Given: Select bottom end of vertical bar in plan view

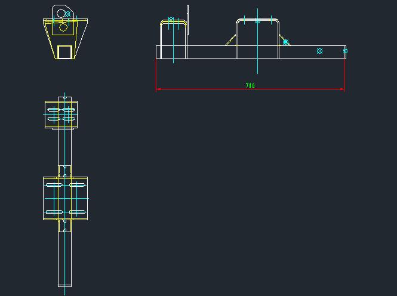Looking at the screenshot, I should point(65,284).
